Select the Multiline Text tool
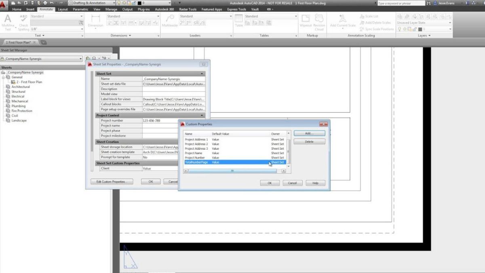 [8, 22]
